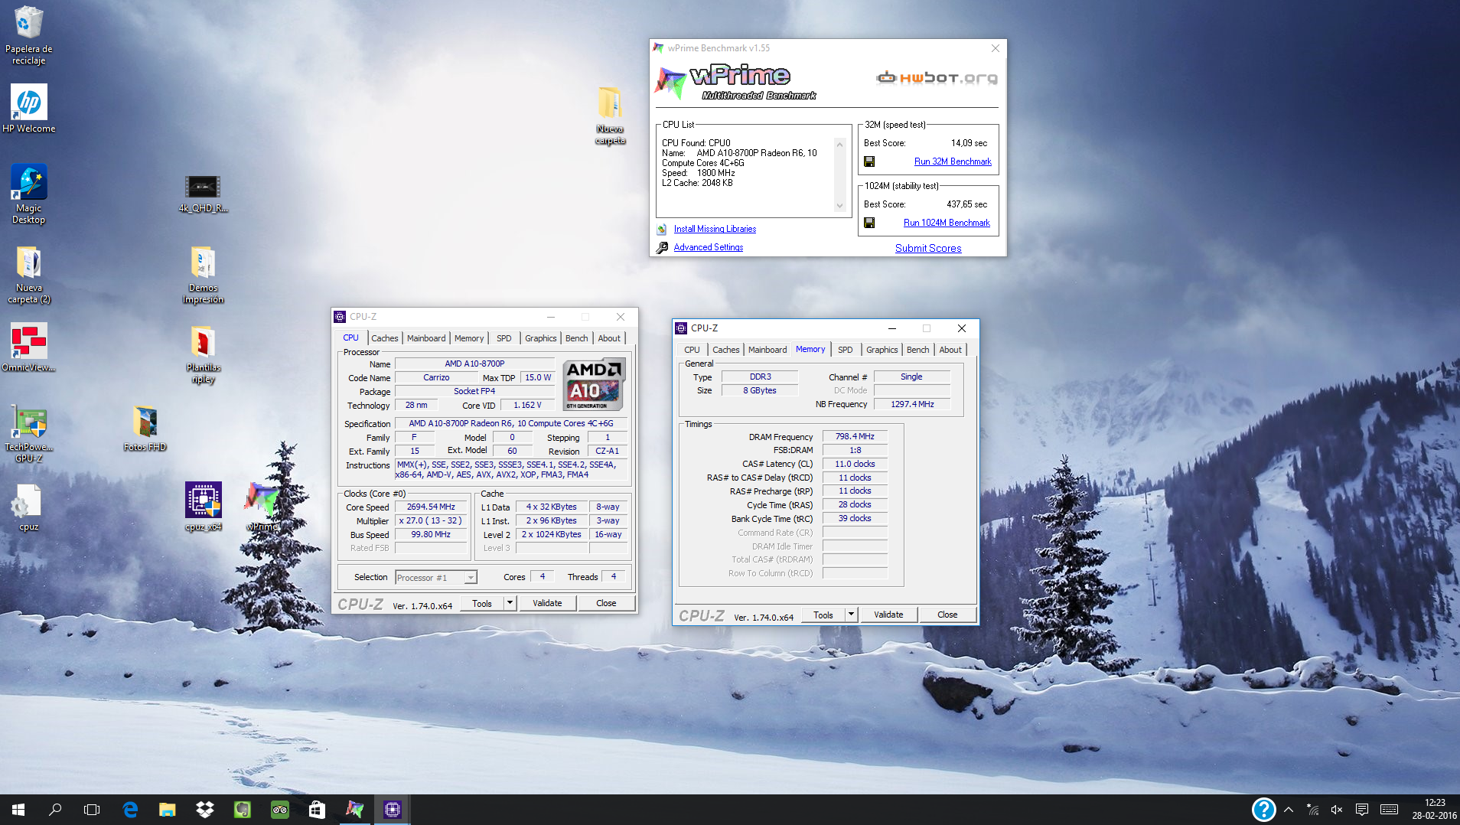Click the save icon for 32M score
1460x825 pixels.
tap(869, 161)
